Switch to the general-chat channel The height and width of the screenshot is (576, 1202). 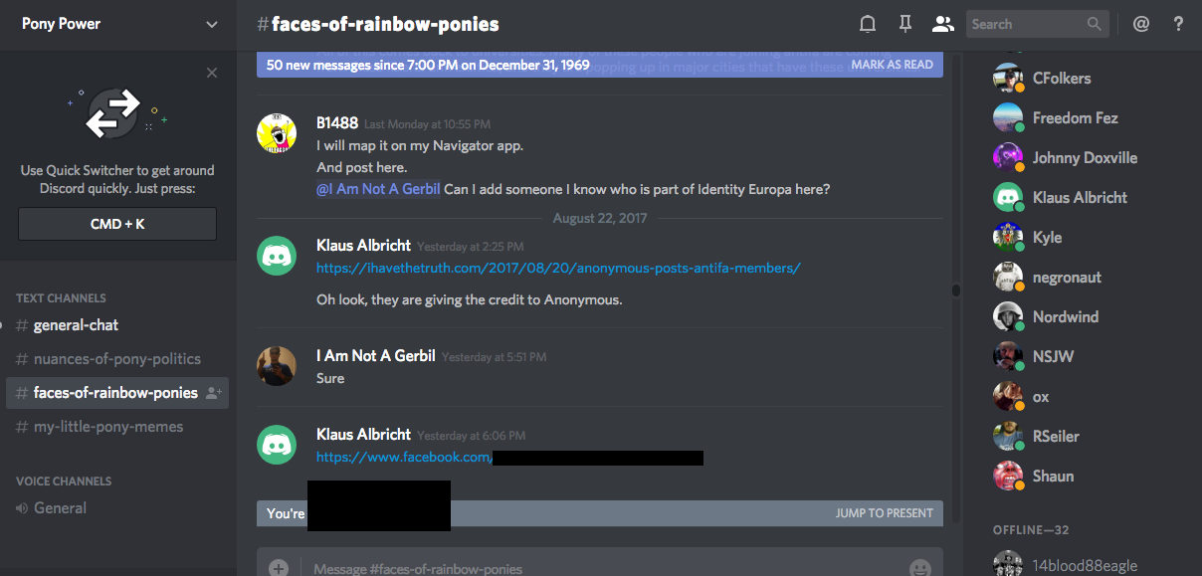click(x=76, y=325)
